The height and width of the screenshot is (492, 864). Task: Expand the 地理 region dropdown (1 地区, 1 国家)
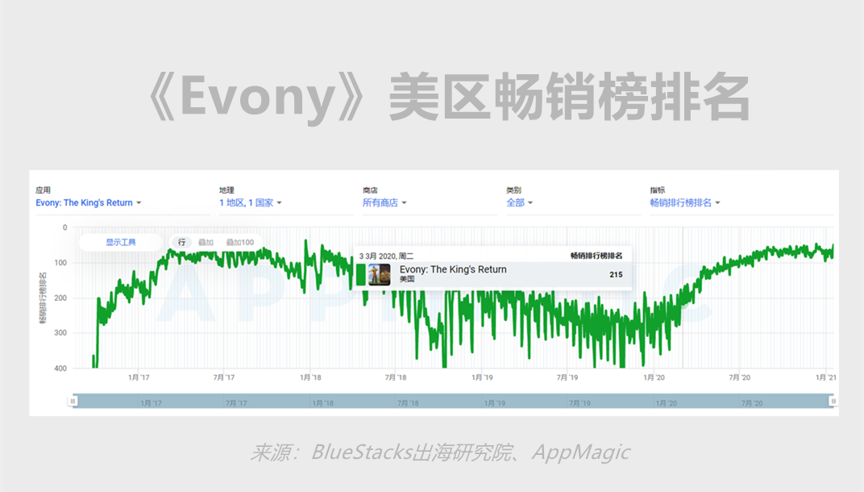pos(250,202)
